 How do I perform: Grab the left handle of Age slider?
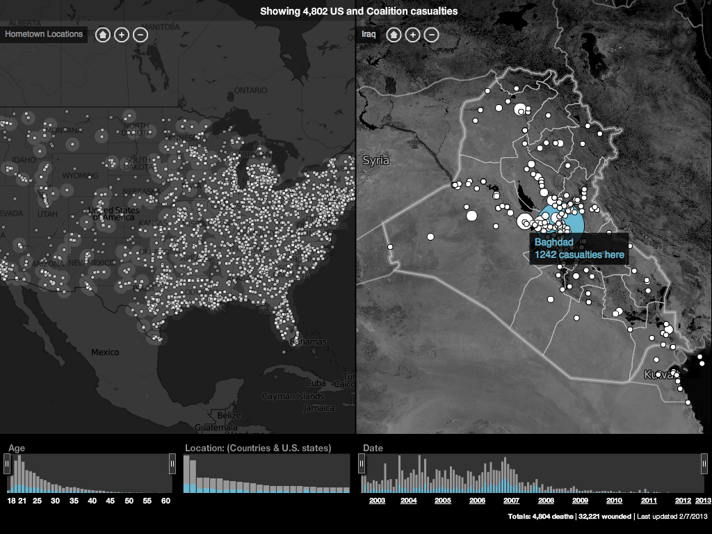8,463
